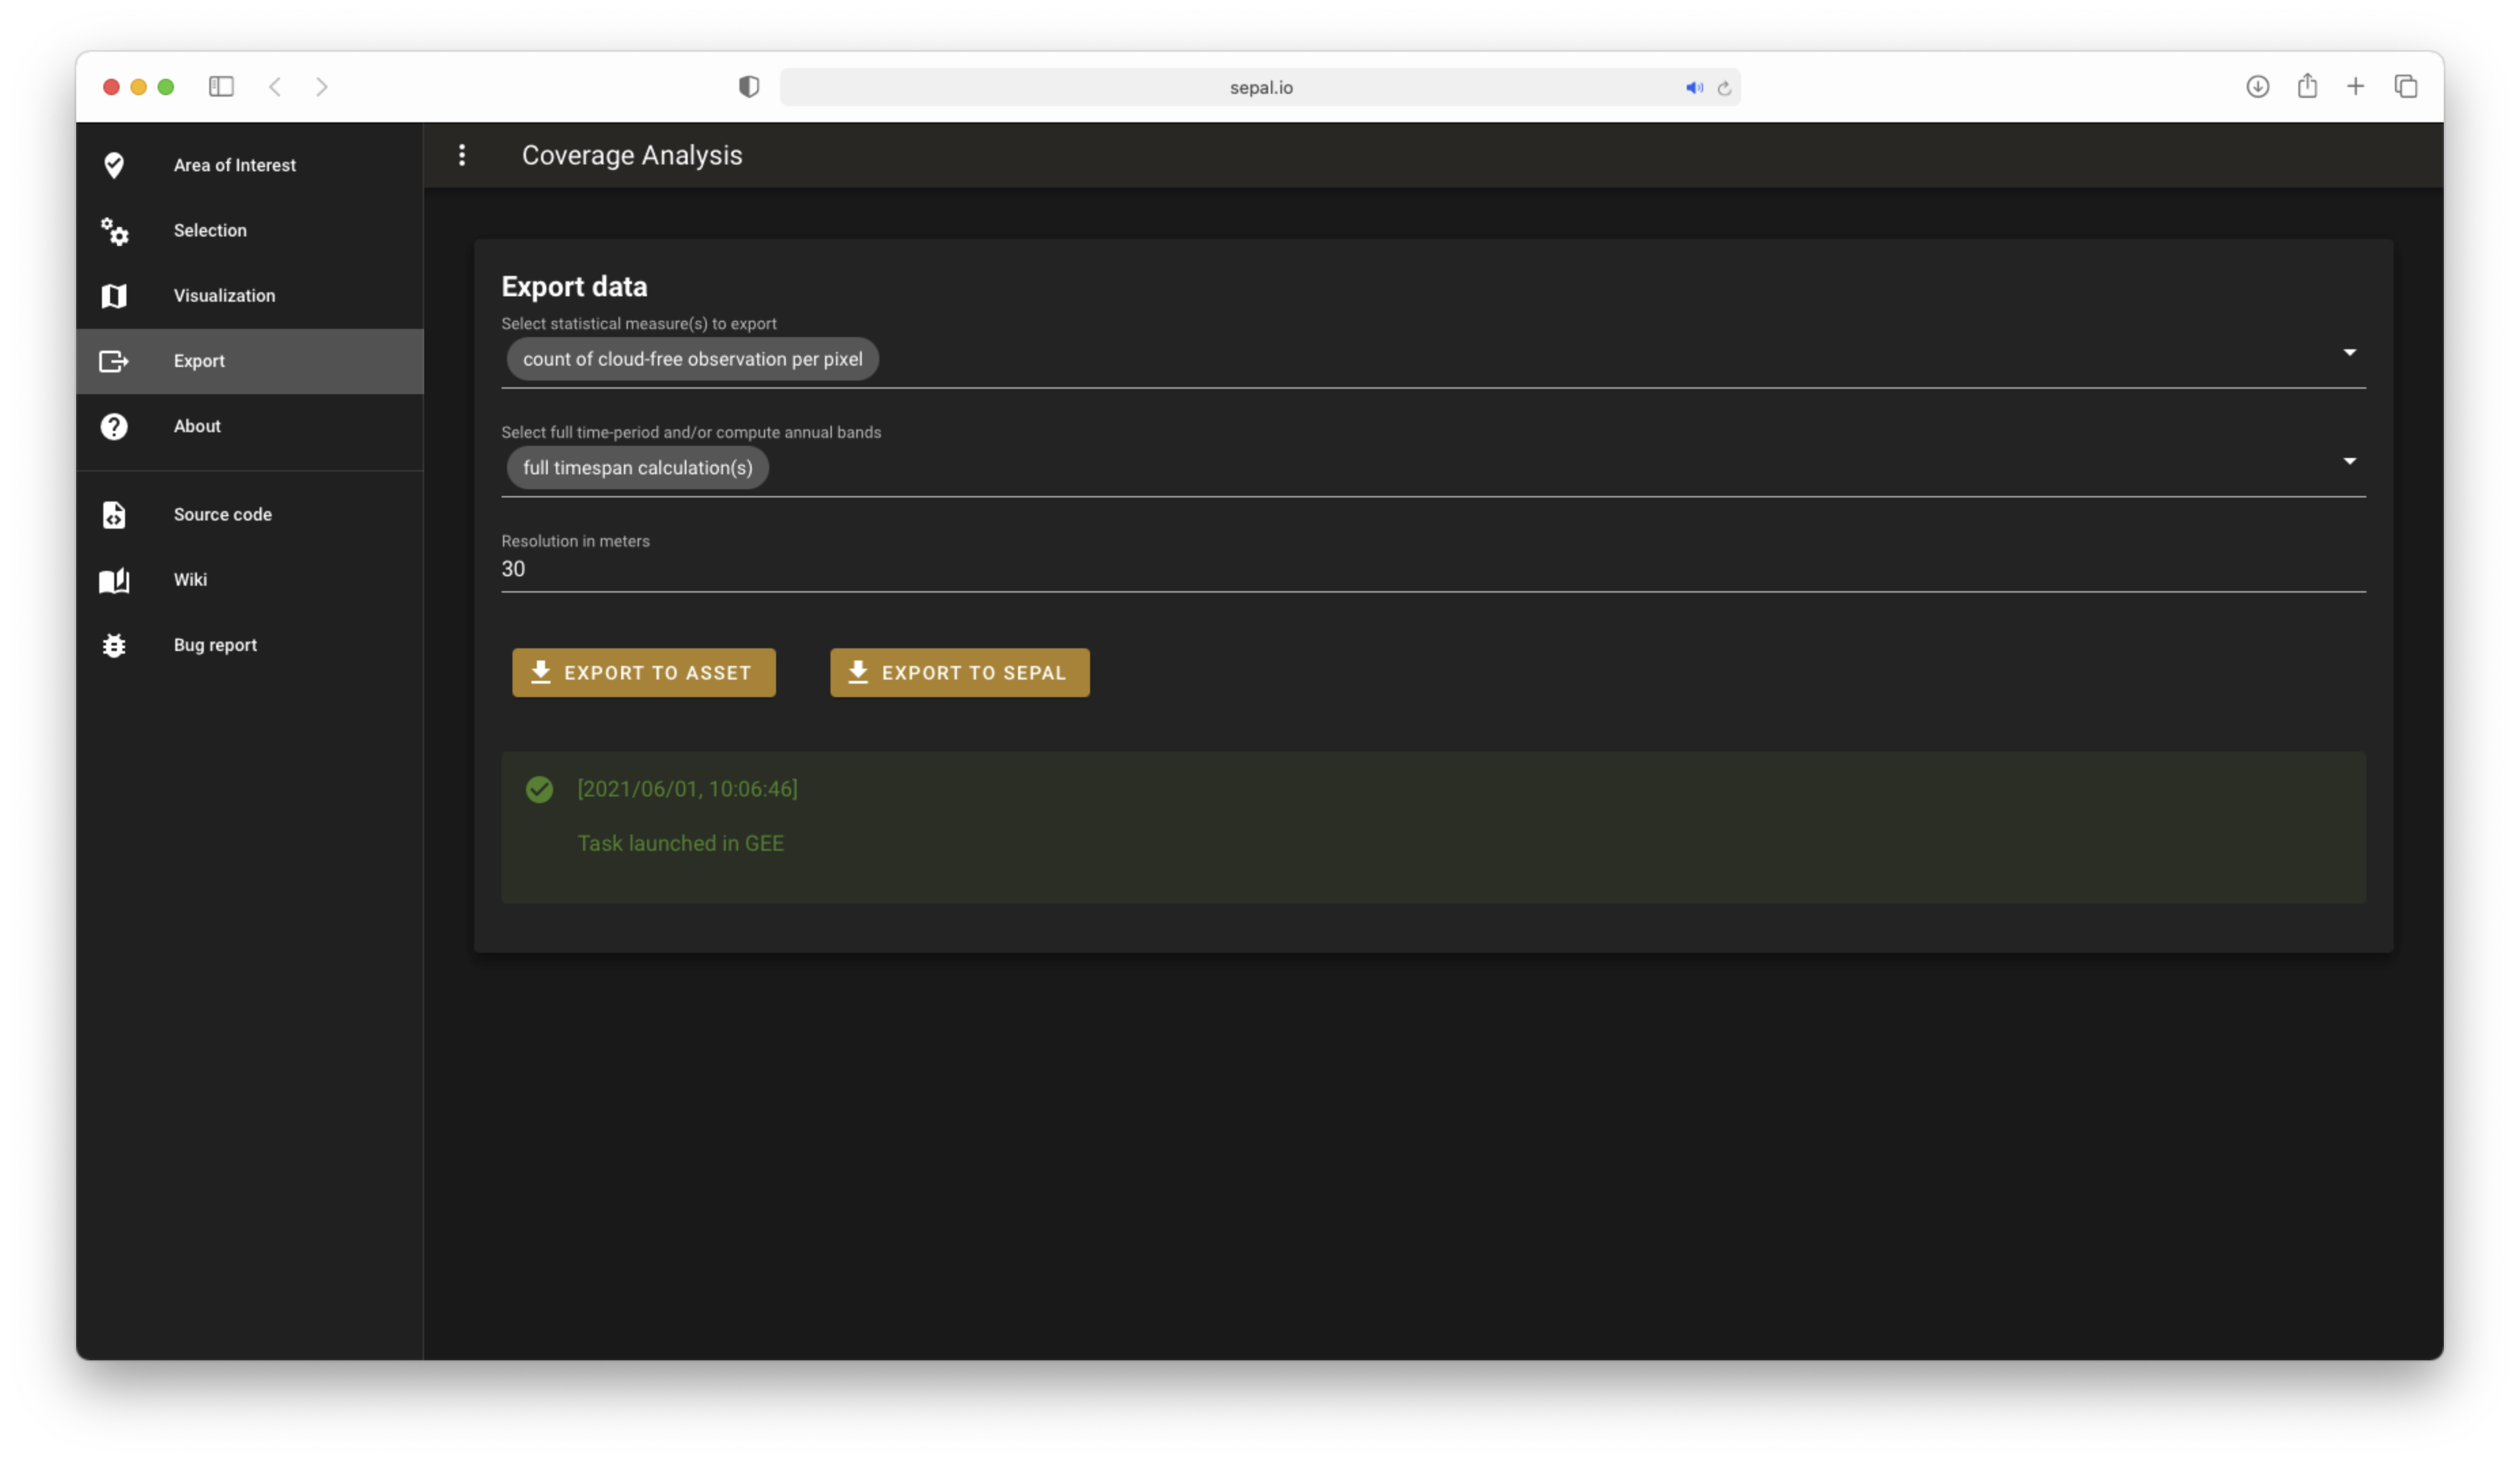Screen dimensions: 2520x1461
Task: Toggle the Safari sidebar button
Action: 221,87
